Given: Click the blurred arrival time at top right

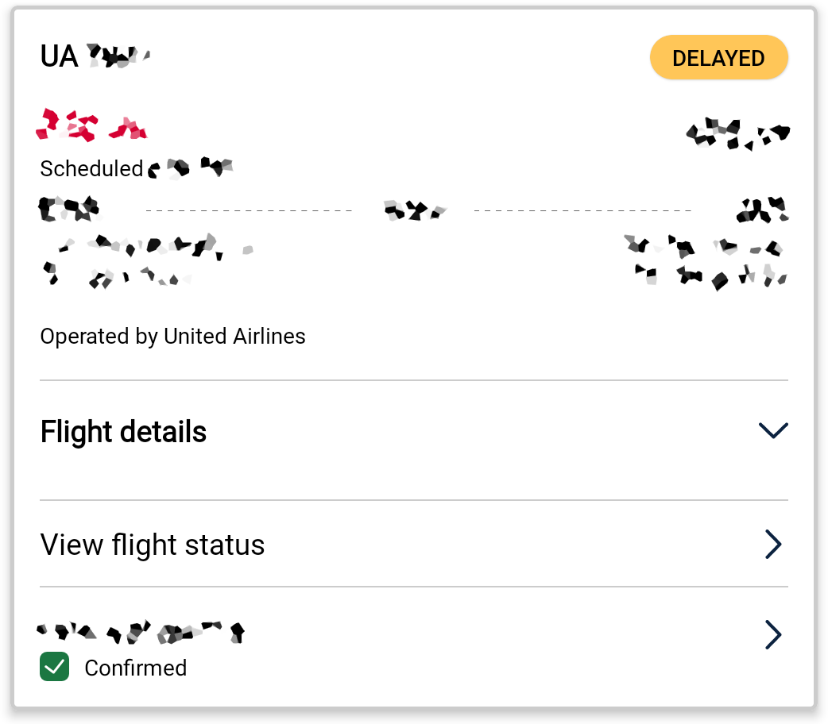Looking at the screenshot, I should click(x=737, y=134).
